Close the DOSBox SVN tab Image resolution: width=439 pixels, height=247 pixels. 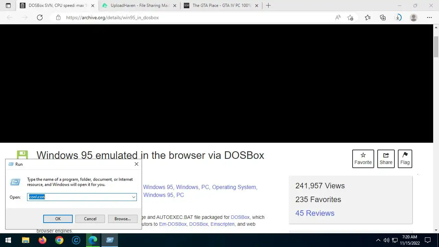93,5
